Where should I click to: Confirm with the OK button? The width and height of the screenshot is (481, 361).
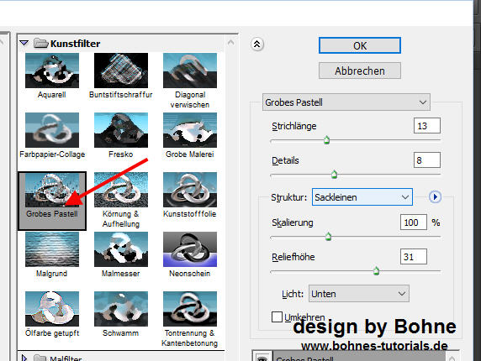pos(360,45)
